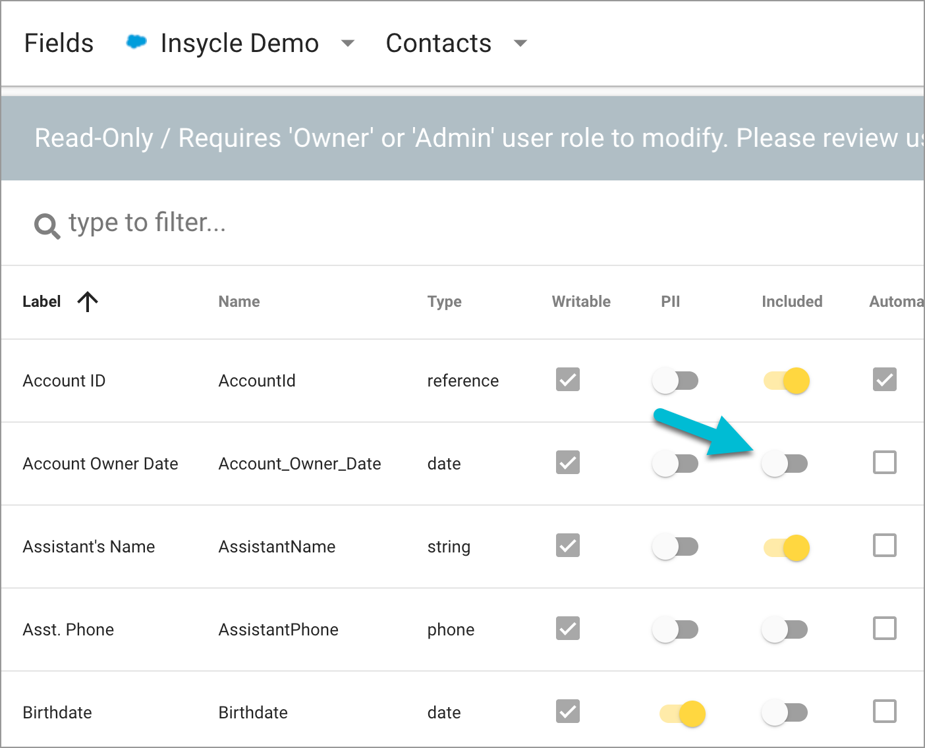Toggle Writable checkbox for Asst. Phone

(x=568, y=628)
